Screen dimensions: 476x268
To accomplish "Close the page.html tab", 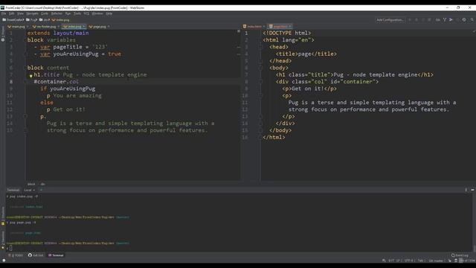I will 290,27.
